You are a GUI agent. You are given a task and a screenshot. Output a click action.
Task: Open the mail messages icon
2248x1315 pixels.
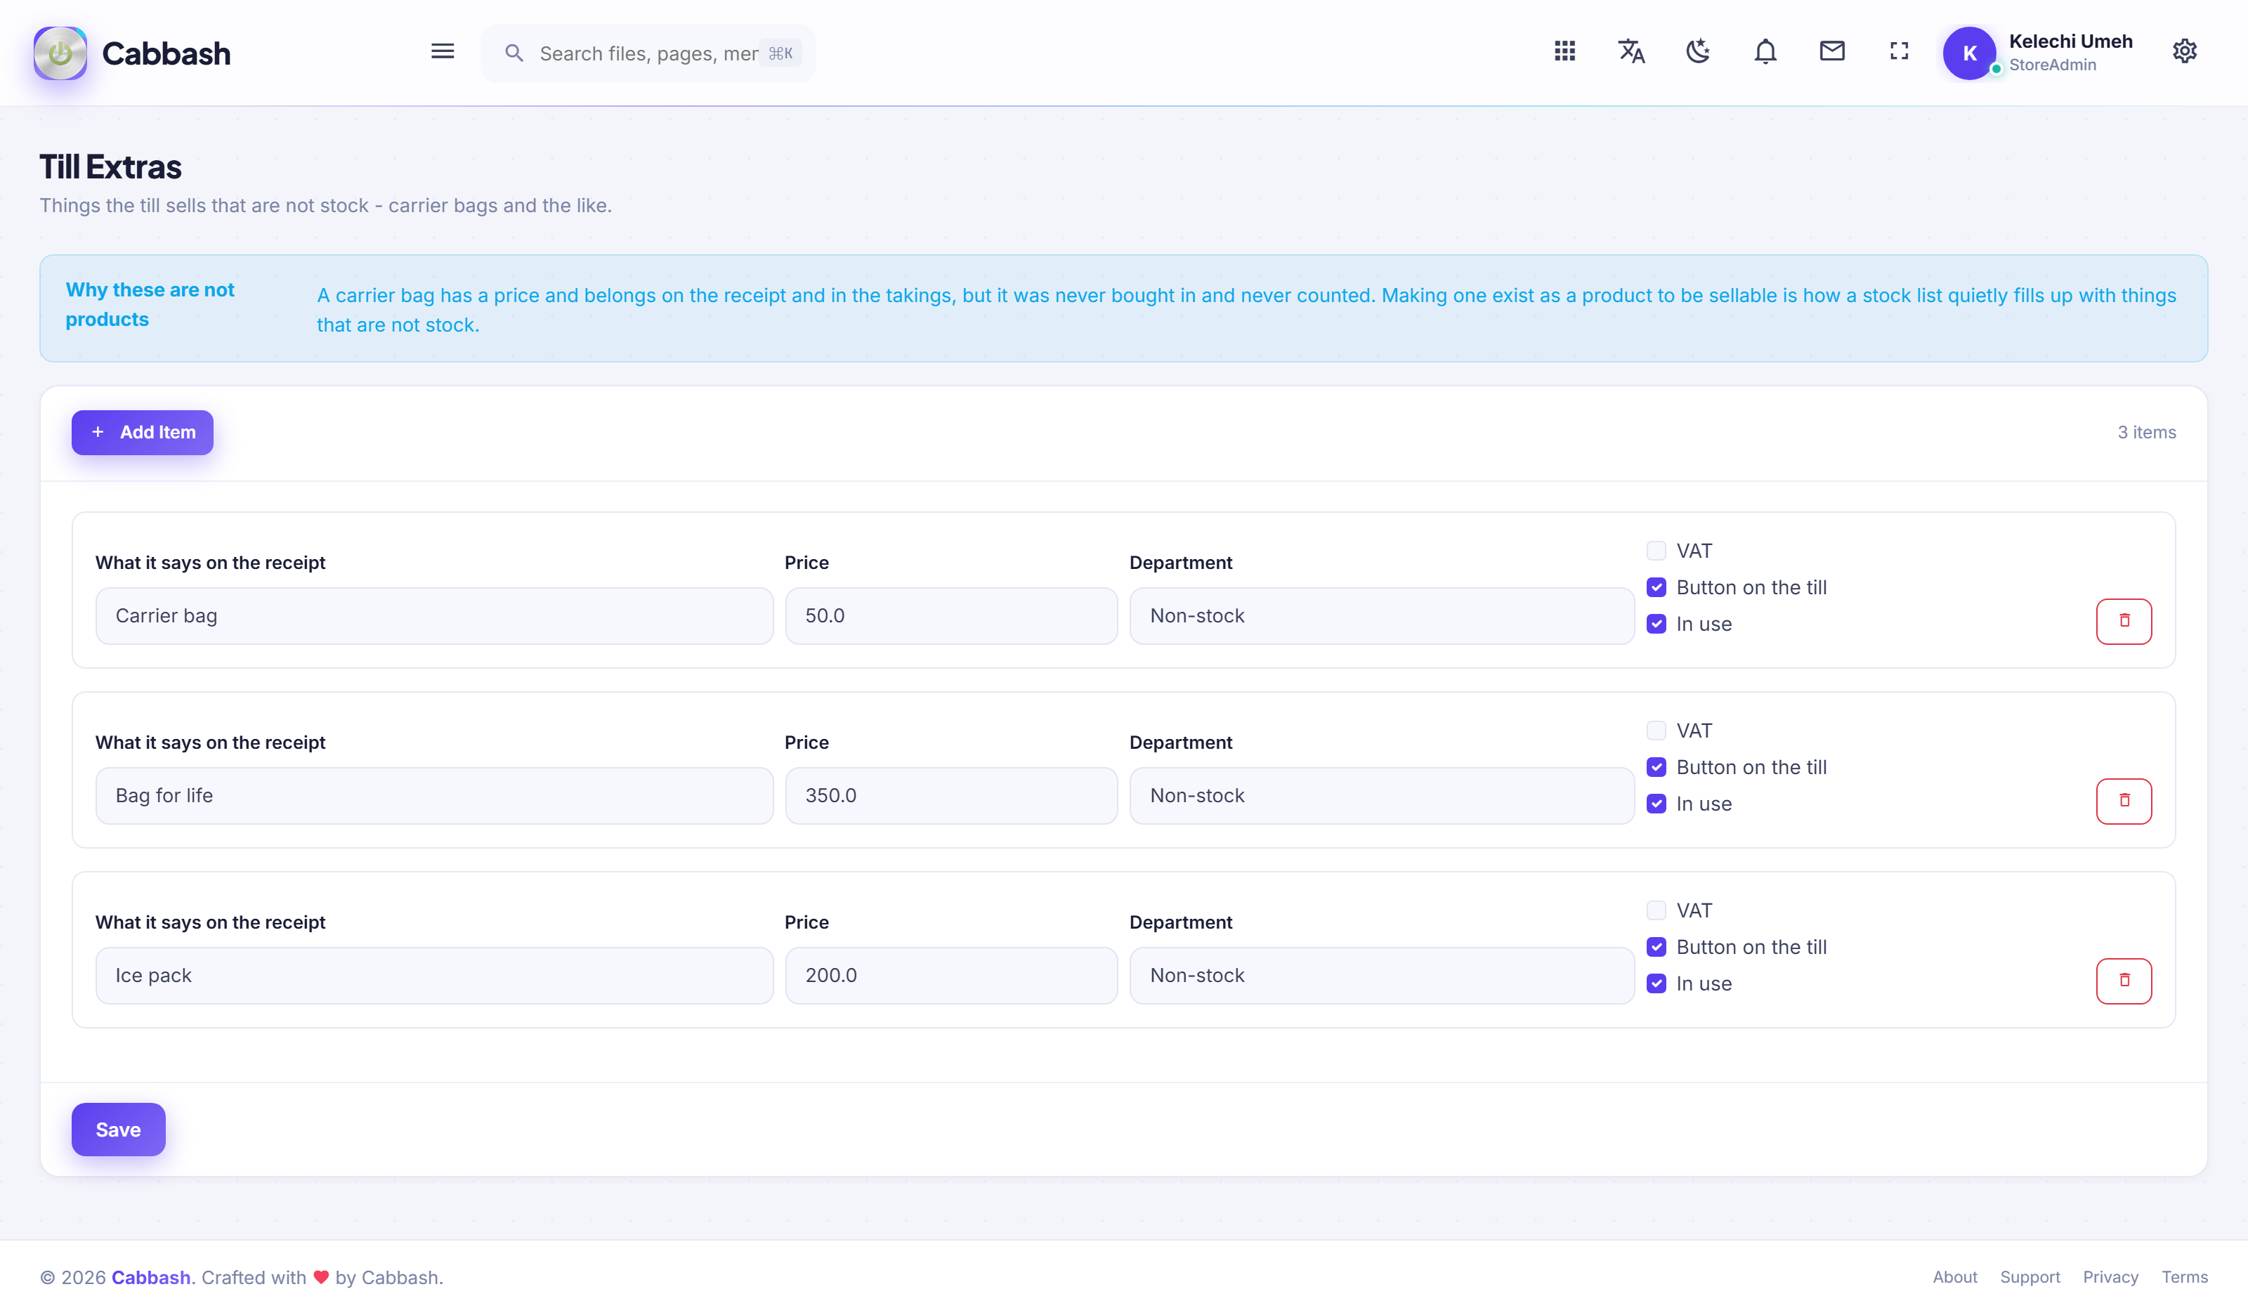tap(1832, 52)
